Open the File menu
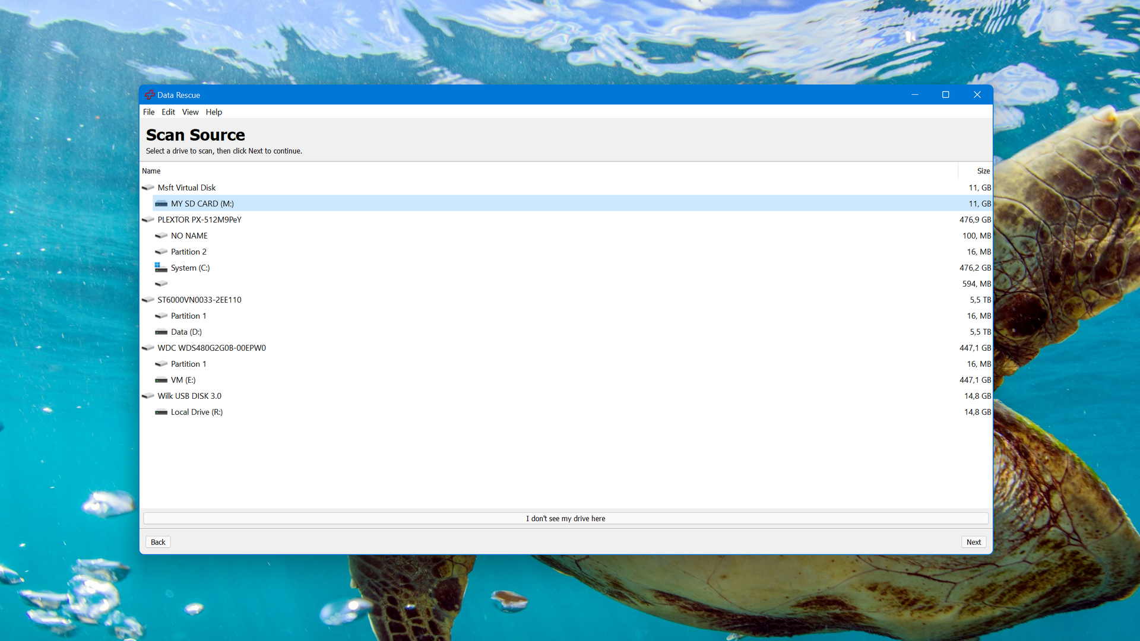Viewport: 1140px width, 641px height. 148,112
